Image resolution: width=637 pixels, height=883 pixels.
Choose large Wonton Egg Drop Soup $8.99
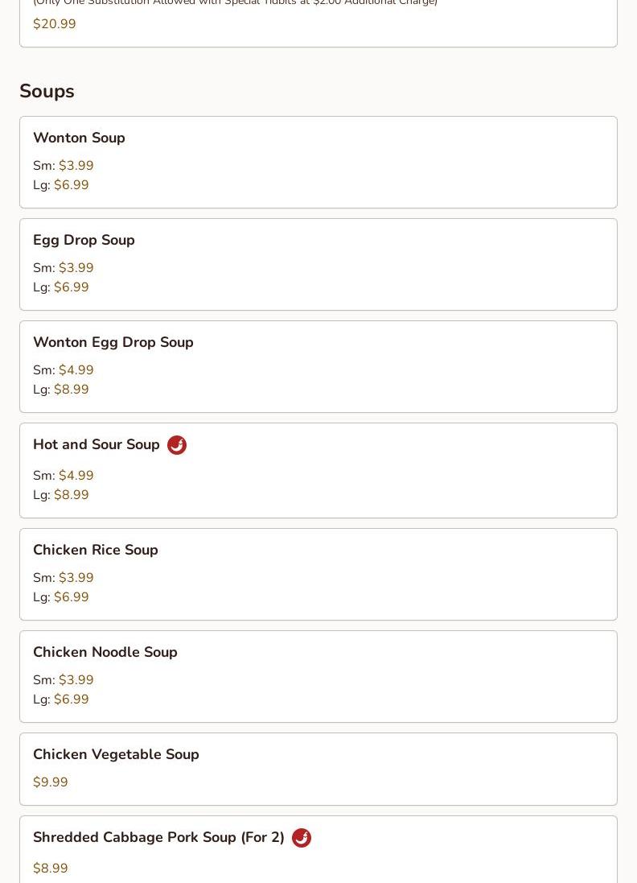72,389
